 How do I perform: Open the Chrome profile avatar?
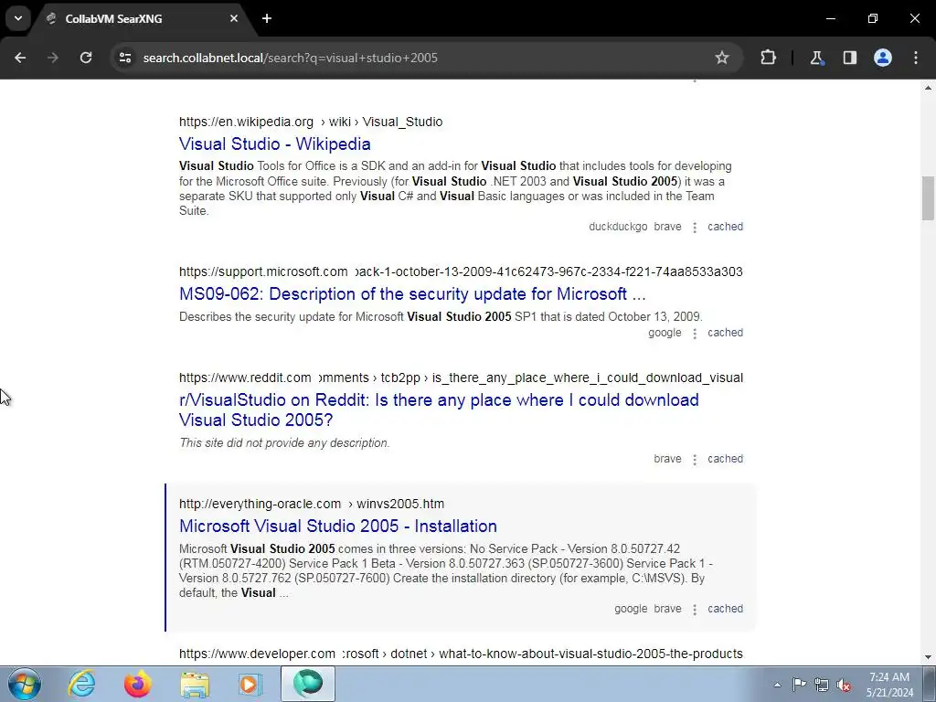pos(883,58)
